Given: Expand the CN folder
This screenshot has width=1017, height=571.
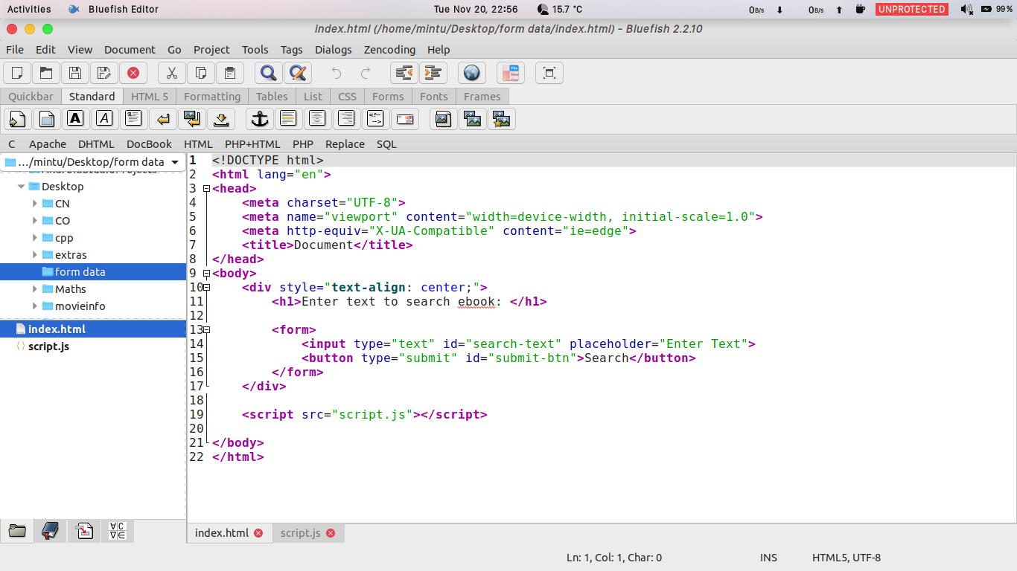Looking at the screenshot, I should click(x=35, y=204).
